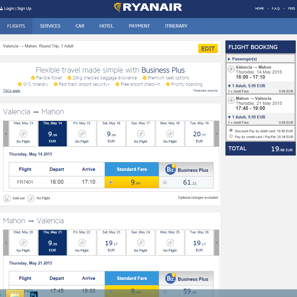Click 'Thursday, May 14 2015' heading
Viewport: 297px width, 297px height.
(x=31, y=154)
